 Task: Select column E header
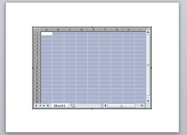tap(93, 30)
